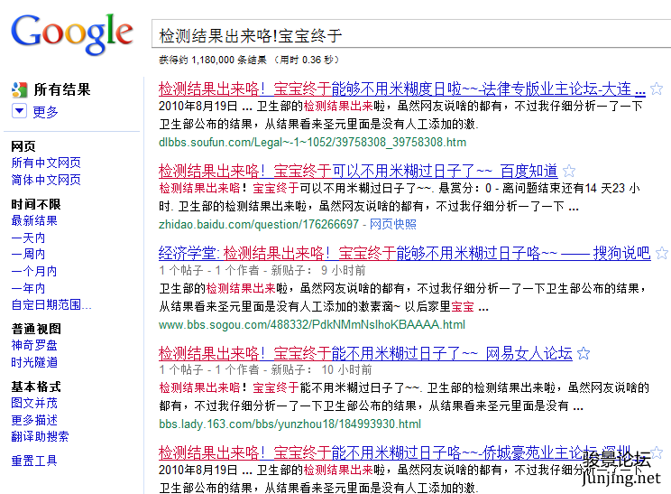
Task: Click the Google logo
Action: pos(72,33)
